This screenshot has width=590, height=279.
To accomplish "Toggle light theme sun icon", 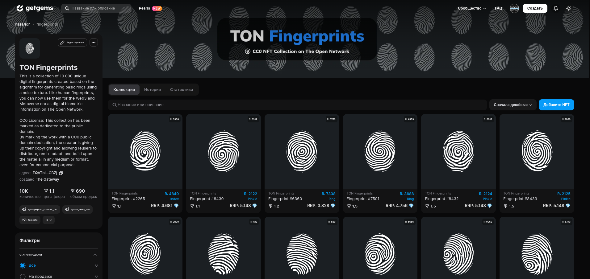I will click(x=569, y=8).
